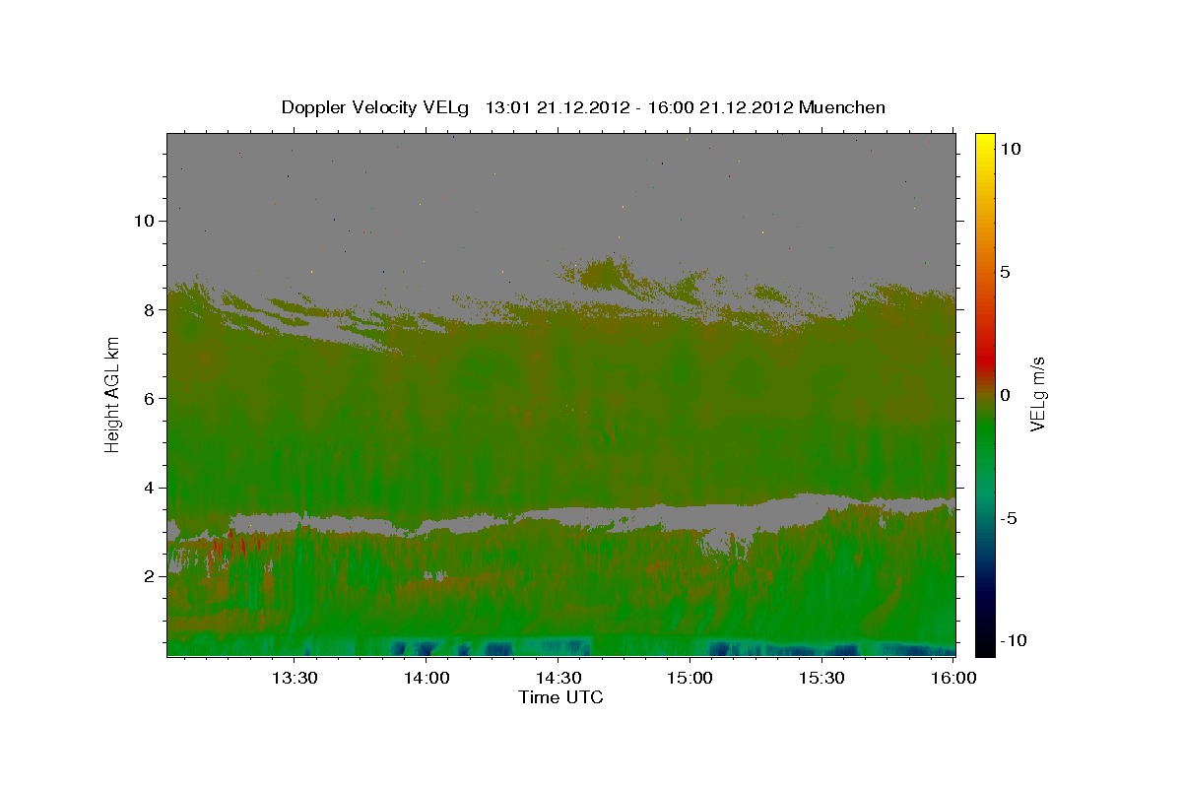Click the colorbar value 0 label

(x=1005, y=395)
